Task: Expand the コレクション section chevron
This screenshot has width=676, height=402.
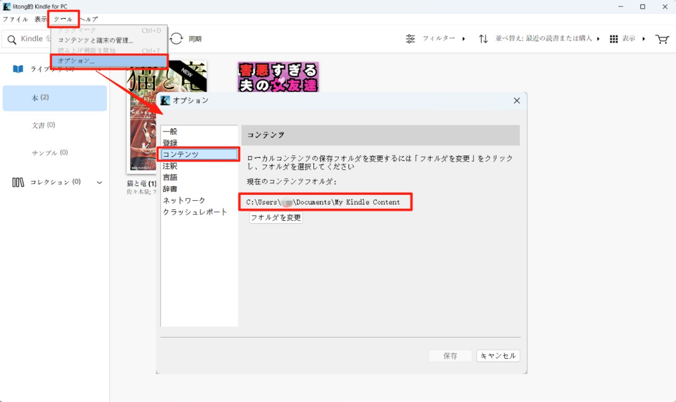Action: (x=99, y=183)
